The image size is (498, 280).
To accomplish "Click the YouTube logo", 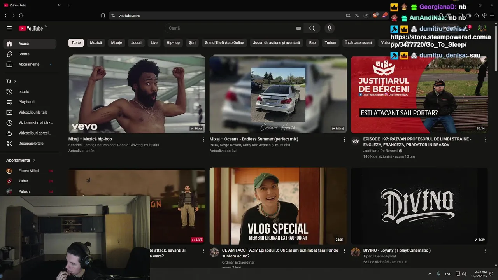I will click(31, 28).
